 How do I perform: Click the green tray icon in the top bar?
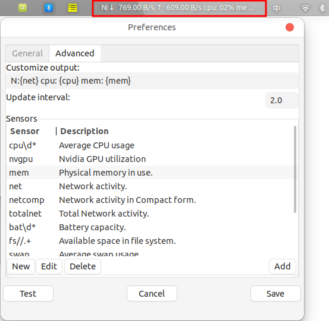point(23,8)
